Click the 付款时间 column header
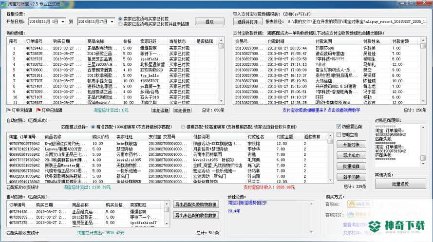The height and width of the screenshot is (242, 433). (x=276, y=41)
